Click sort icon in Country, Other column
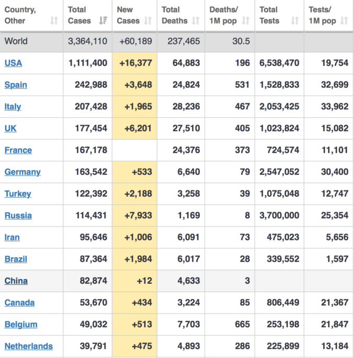 pos(54,21)
